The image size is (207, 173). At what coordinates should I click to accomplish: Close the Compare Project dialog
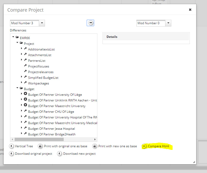click(190, 10)
